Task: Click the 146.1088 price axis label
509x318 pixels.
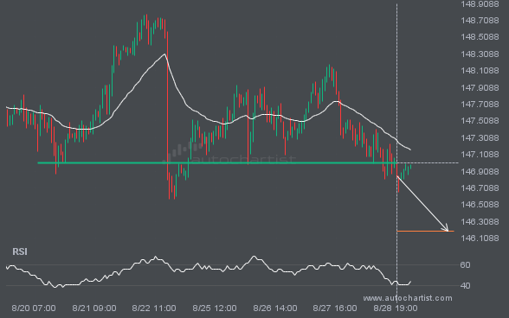Action: pyautogui.click(x=480, y=238)
